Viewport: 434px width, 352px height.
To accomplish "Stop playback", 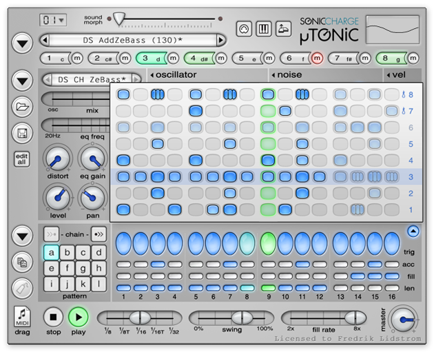I will click(x=53, y=317).
